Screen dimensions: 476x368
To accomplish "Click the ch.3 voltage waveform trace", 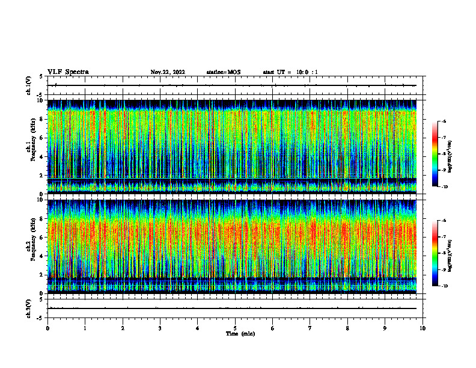I will (x=231, y=308).
